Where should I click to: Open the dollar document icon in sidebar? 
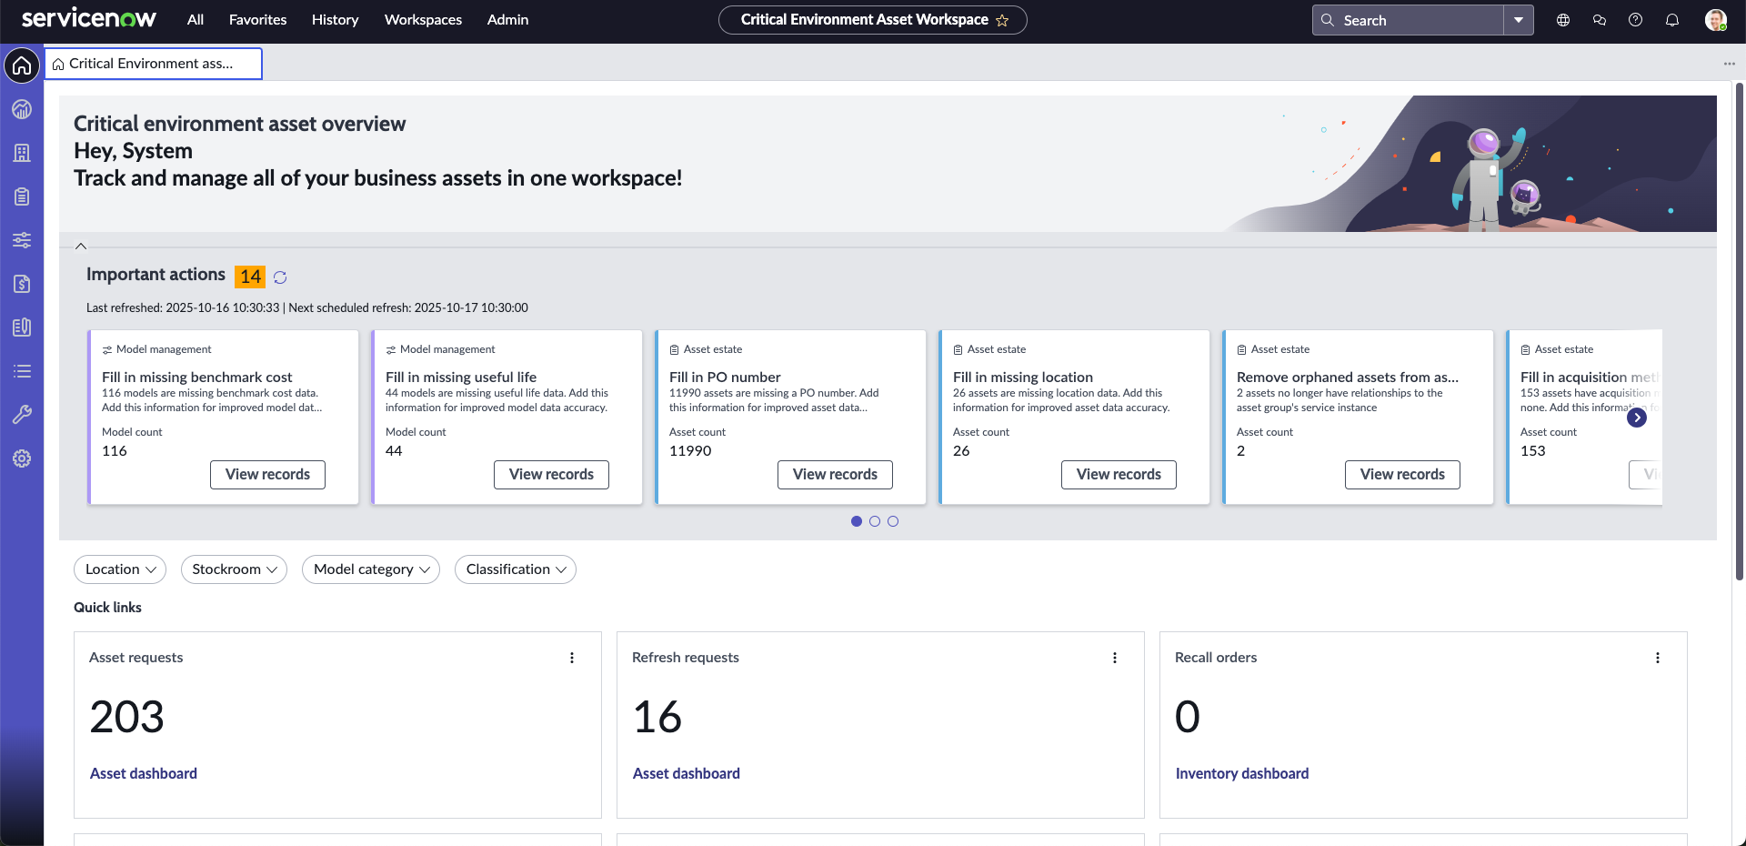point(22,284)
